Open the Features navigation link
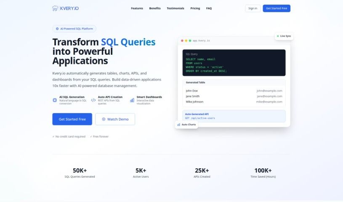 click(137, 8)
